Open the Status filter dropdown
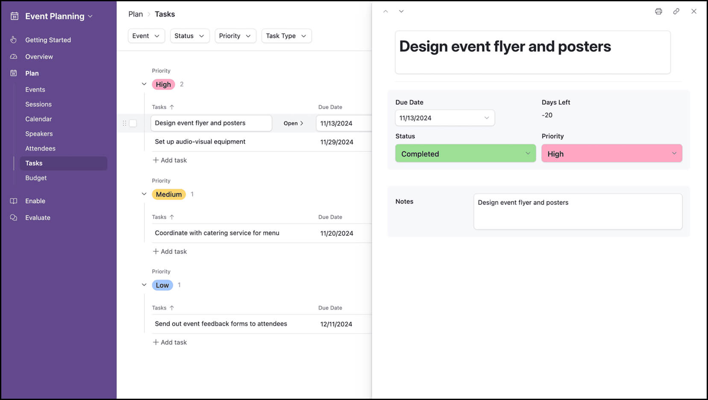708x400 pixels. (x=190, y=36)
